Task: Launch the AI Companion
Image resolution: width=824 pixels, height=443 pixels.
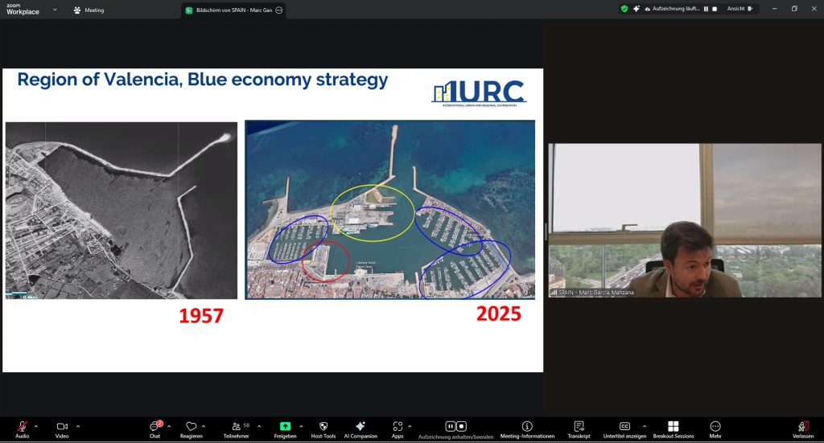Action: tap(360, 426)
